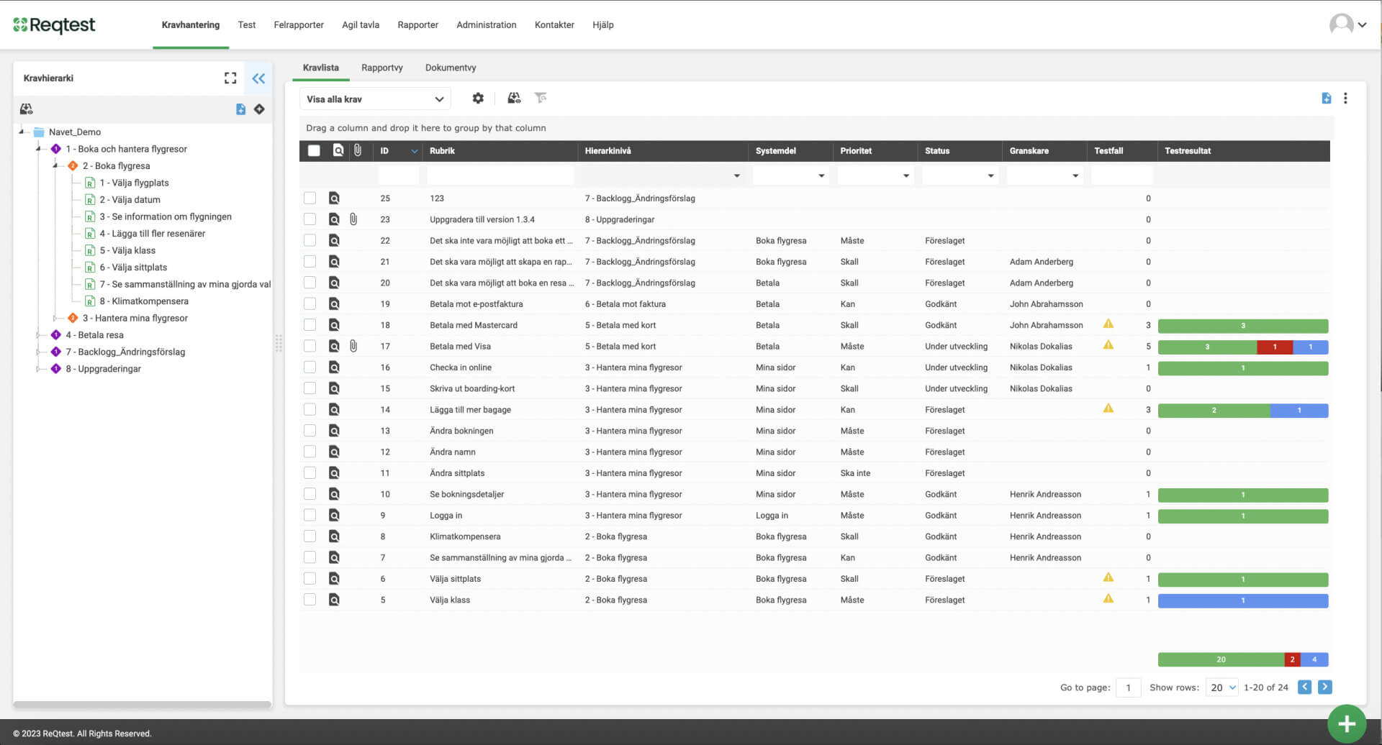Open the list settings gear icon
1382x745 pixels.
(x=478, y=99)
